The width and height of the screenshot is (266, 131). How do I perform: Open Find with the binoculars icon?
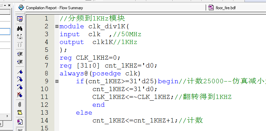tap(20, 28)
